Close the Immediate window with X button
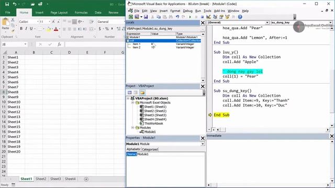The image size is (335, 188). point(332,136)
